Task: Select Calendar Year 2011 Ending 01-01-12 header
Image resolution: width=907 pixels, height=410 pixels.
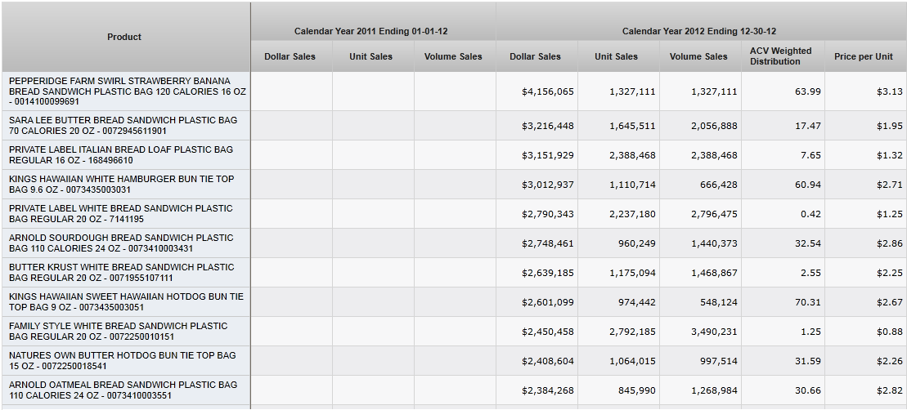Action: [x=371, y=31]
